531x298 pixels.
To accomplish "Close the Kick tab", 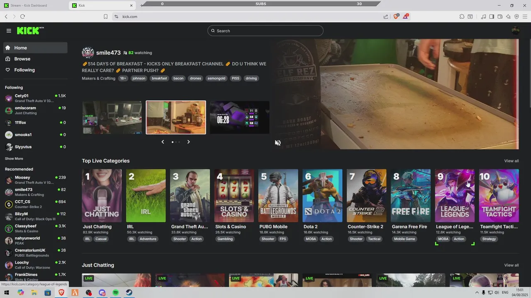I will pyautogui.click(x=132, y=5).
